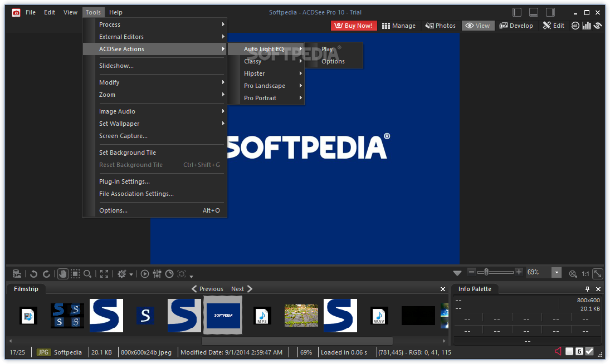Screen dimensions: 610x364
Task: Click the rating 5 box in status bar
Action: 579,352
